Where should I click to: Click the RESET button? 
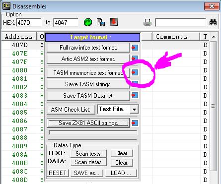coord(58,173)
